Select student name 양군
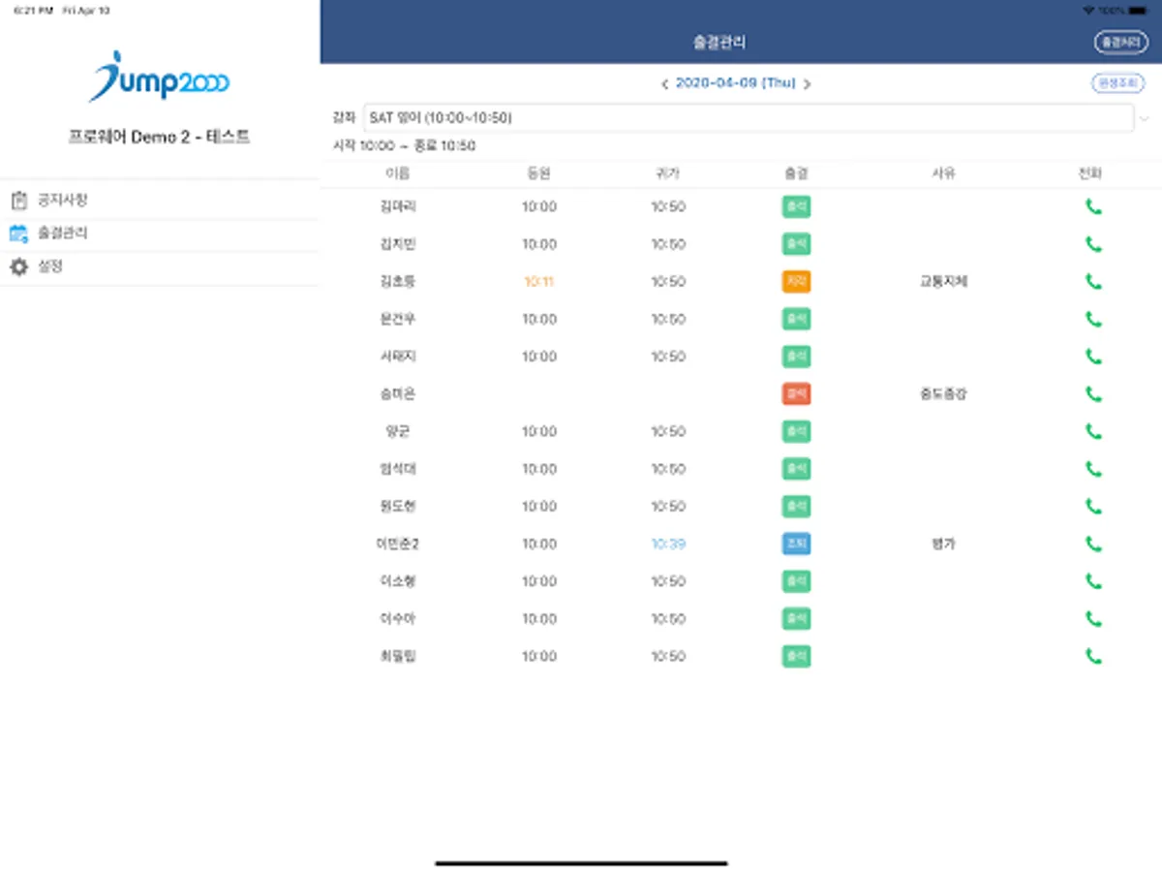 click(x=398, y=431)
